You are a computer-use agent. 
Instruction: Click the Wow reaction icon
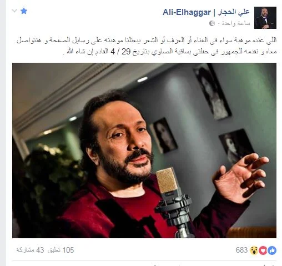254,250
